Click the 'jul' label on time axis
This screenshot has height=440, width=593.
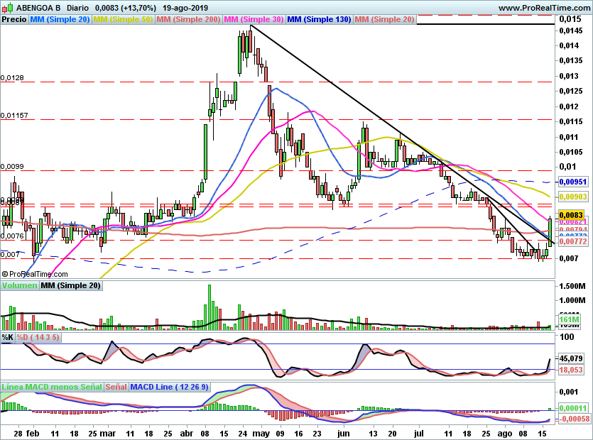pyautogui.click(x=418, y=433)
